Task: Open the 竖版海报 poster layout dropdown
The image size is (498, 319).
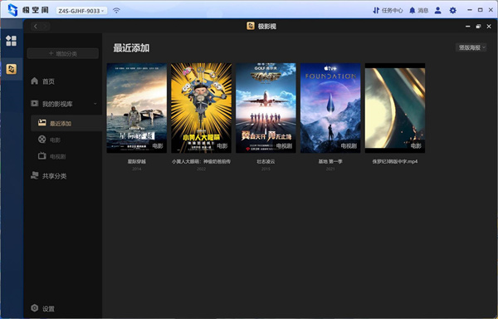Action: [471, 47]
